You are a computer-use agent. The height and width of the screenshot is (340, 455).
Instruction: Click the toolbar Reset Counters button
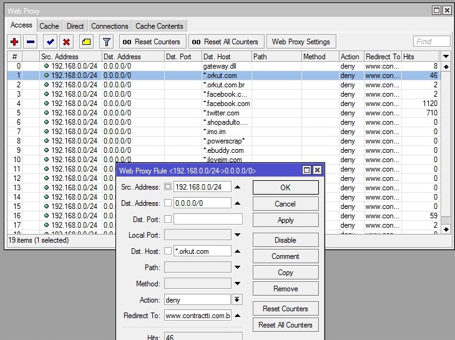click(x=152, y=42)
